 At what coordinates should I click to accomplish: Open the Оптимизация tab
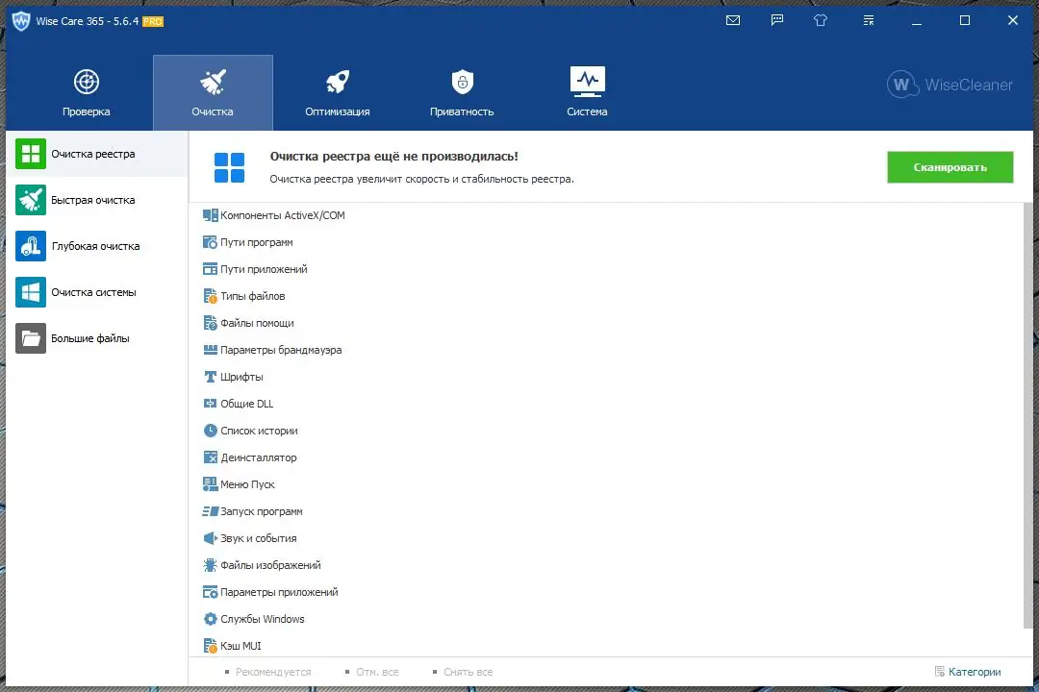338,92
